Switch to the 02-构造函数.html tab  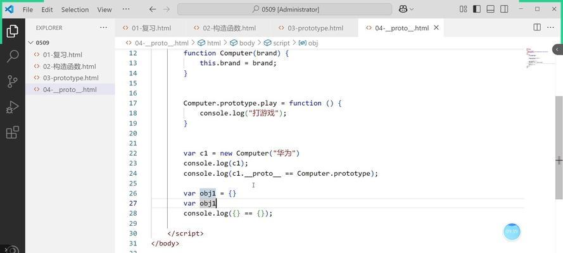(x=228, y=28)
